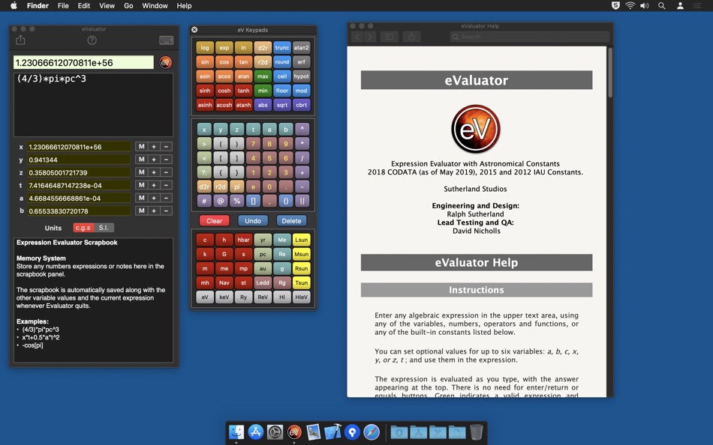713x445 pixels.
Task: Open the Trash in the Dock
Action: click(476, 432)
